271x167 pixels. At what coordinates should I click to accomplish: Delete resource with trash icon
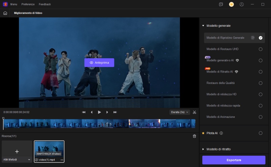coord(194,136)
